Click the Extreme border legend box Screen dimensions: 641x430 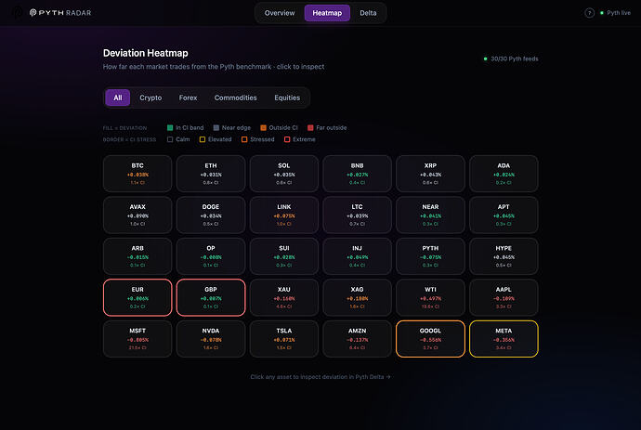pyautogui.click(x=287, y=139)
